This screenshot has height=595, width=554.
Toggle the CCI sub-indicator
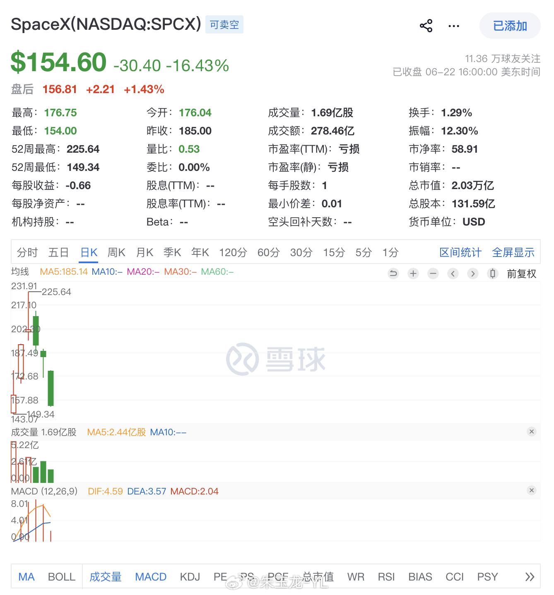point(455,577)
